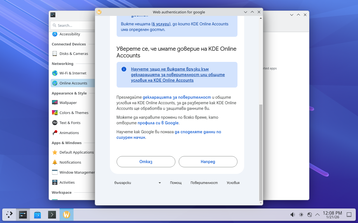
Task: Open the 6 услуги link
Action: pyautogui.click(x=161, y=24)
